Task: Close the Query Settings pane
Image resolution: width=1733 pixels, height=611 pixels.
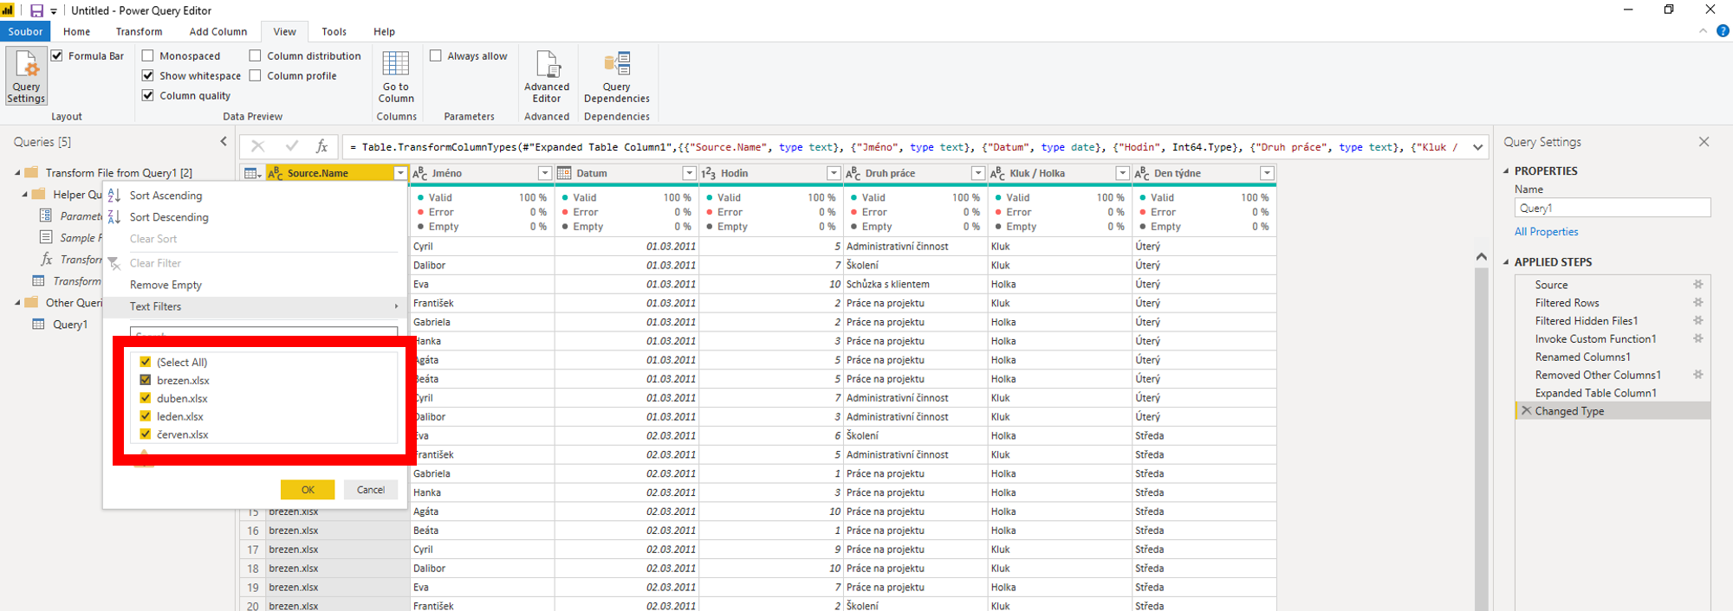Action: click(1704, 142)
